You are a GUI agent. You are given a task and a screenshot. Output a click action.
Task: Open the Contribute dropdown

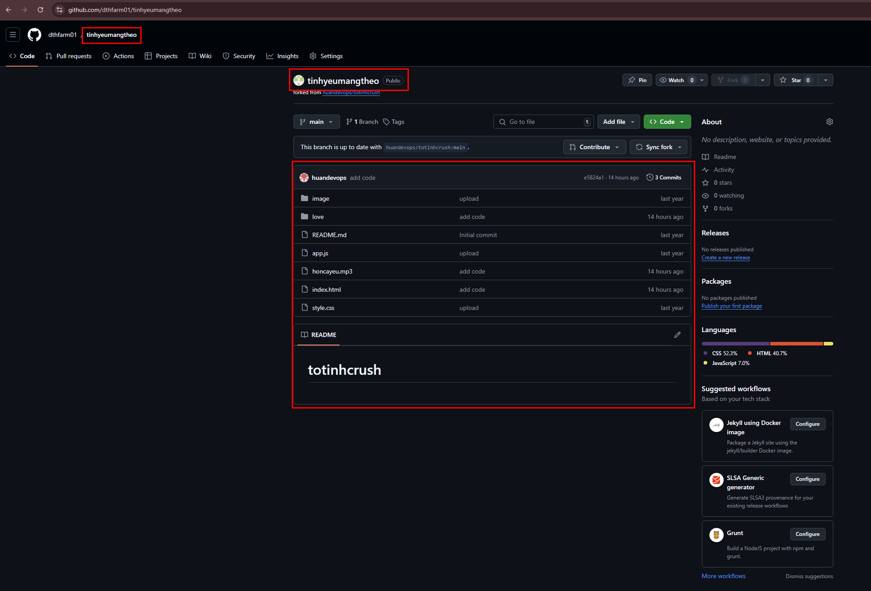tap(594, 147)
